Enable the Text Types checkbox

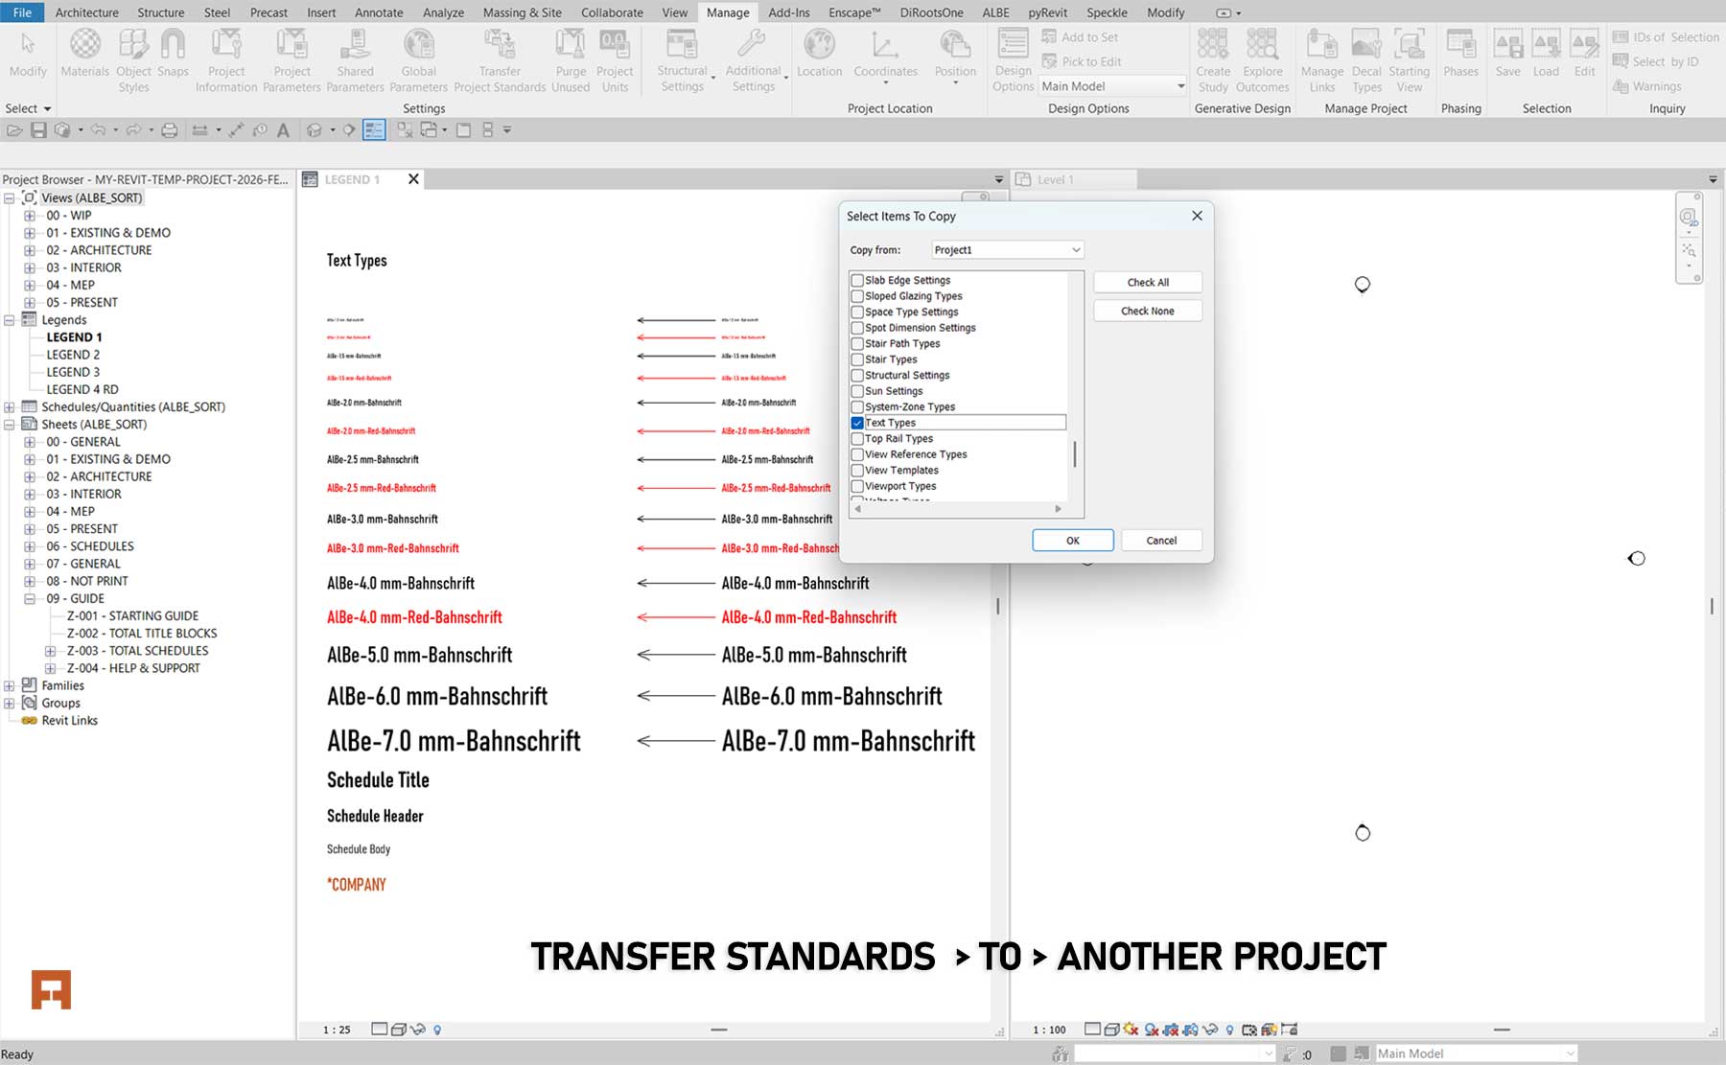coord(857,422)
